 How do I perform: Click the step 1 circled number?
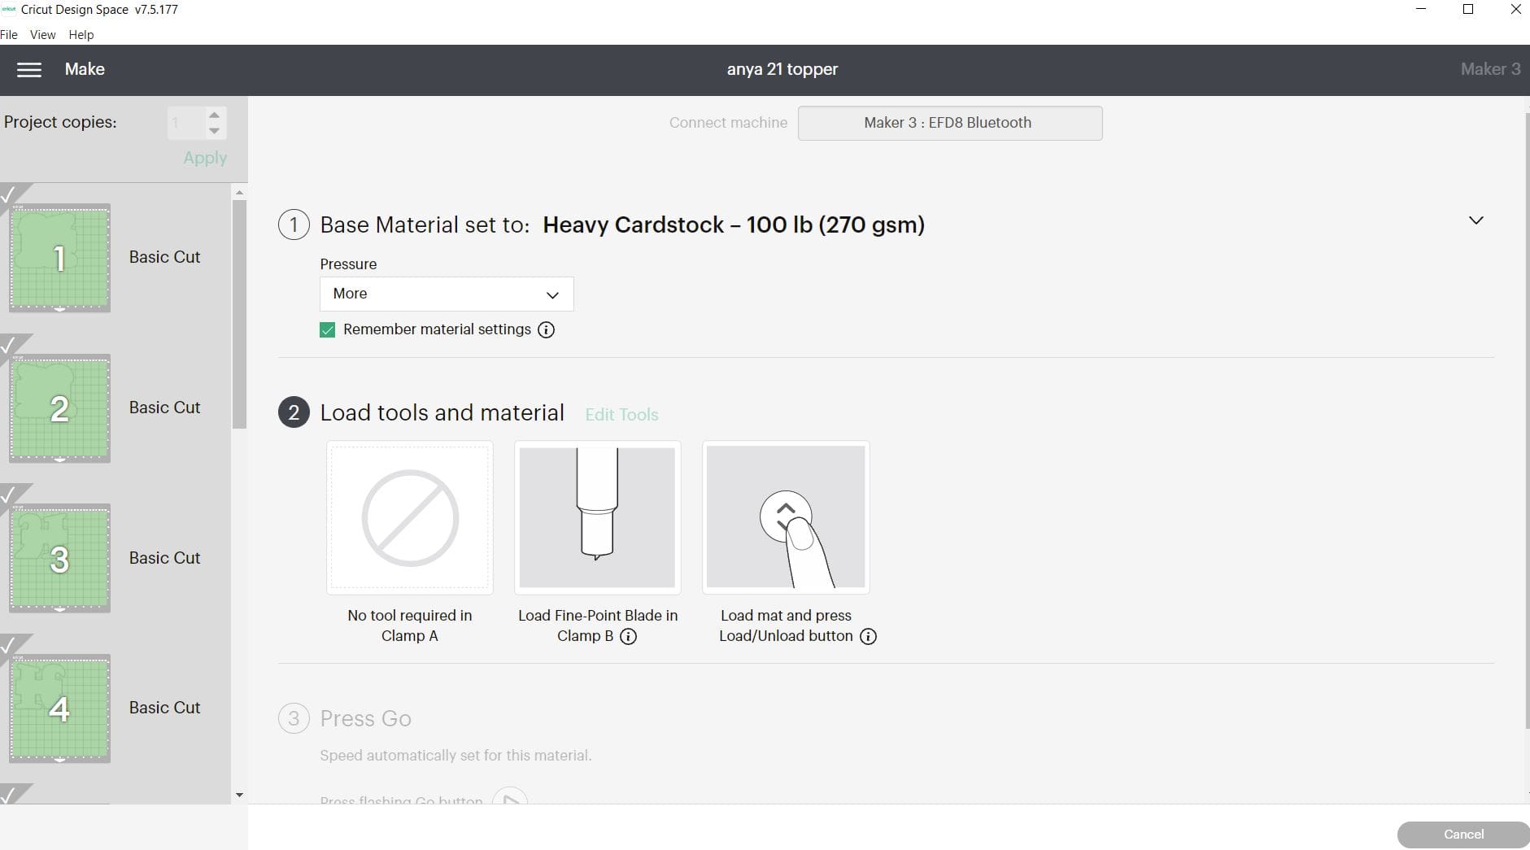click(294, 224)
